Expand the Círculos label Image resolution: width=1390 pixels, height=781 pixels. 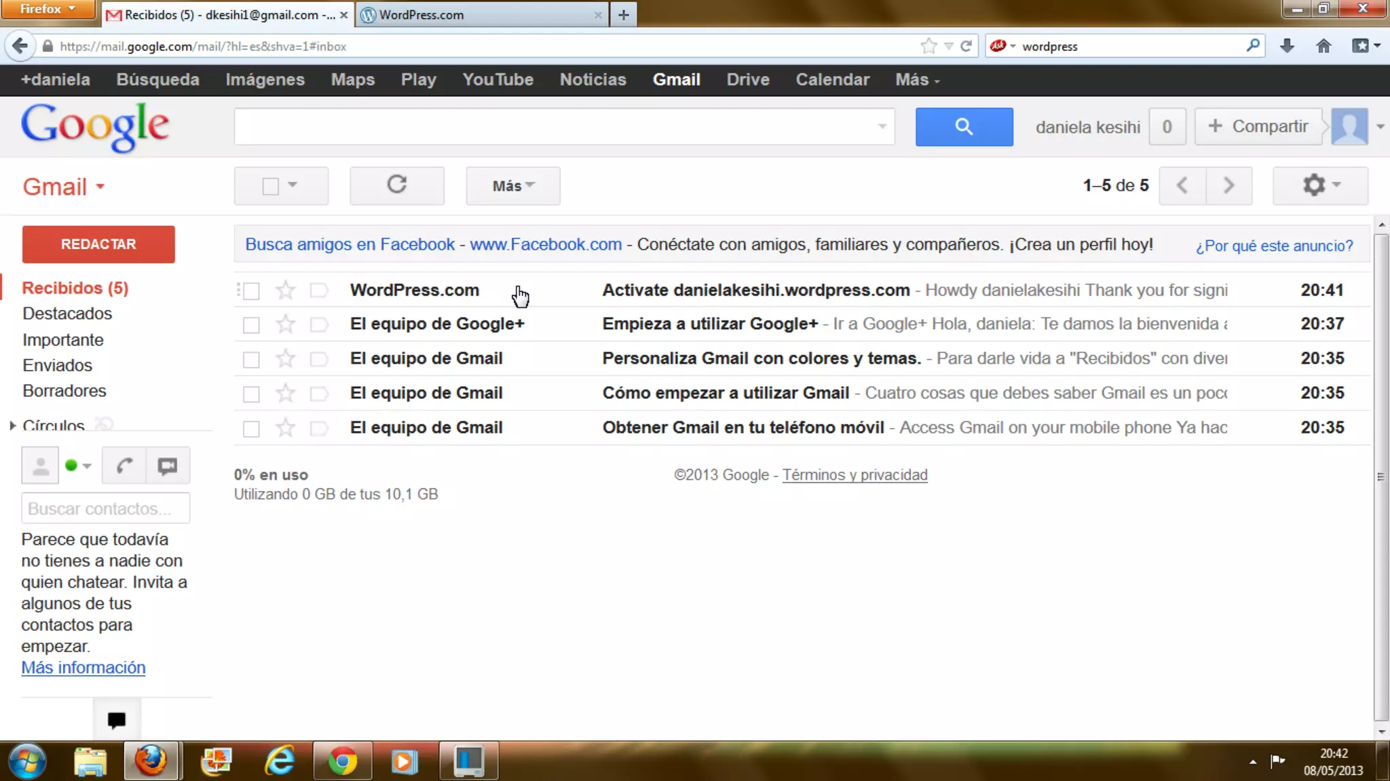click(x=12, y=425)
